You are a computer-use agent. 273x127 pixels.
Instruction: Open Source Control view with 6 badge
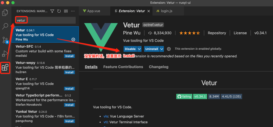(x=5, y=40)
